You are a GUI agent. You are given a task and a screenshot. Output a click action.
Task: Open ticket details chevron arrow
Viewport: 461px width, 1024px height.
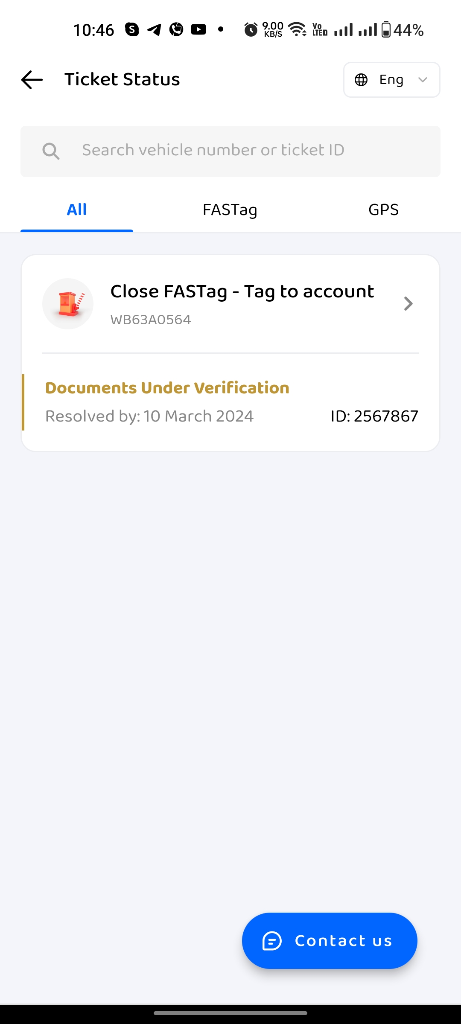click(x=408, y=304)
